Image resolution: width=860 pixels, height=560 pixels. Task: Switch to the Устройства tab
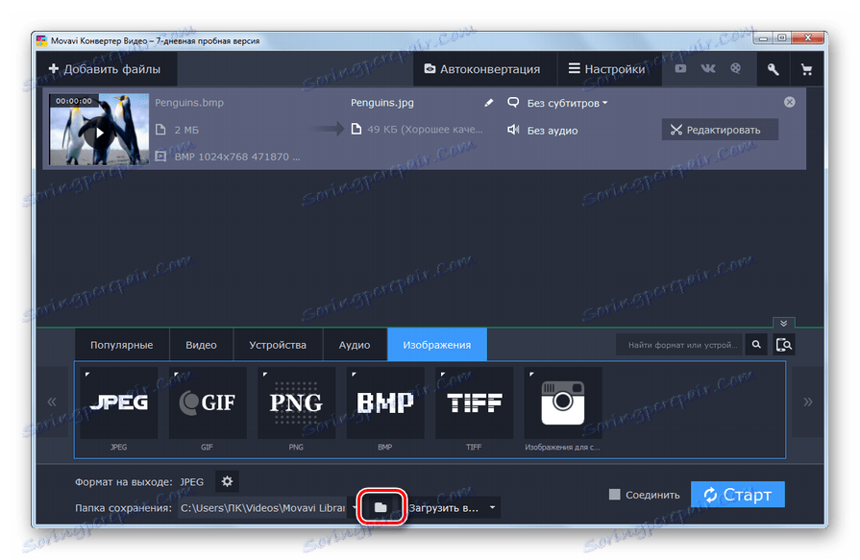coord(278,345)
